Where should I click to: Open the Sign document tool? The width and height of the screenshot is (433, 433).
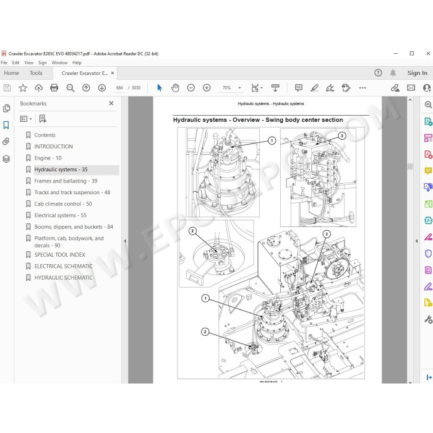(x=330, y=88)
